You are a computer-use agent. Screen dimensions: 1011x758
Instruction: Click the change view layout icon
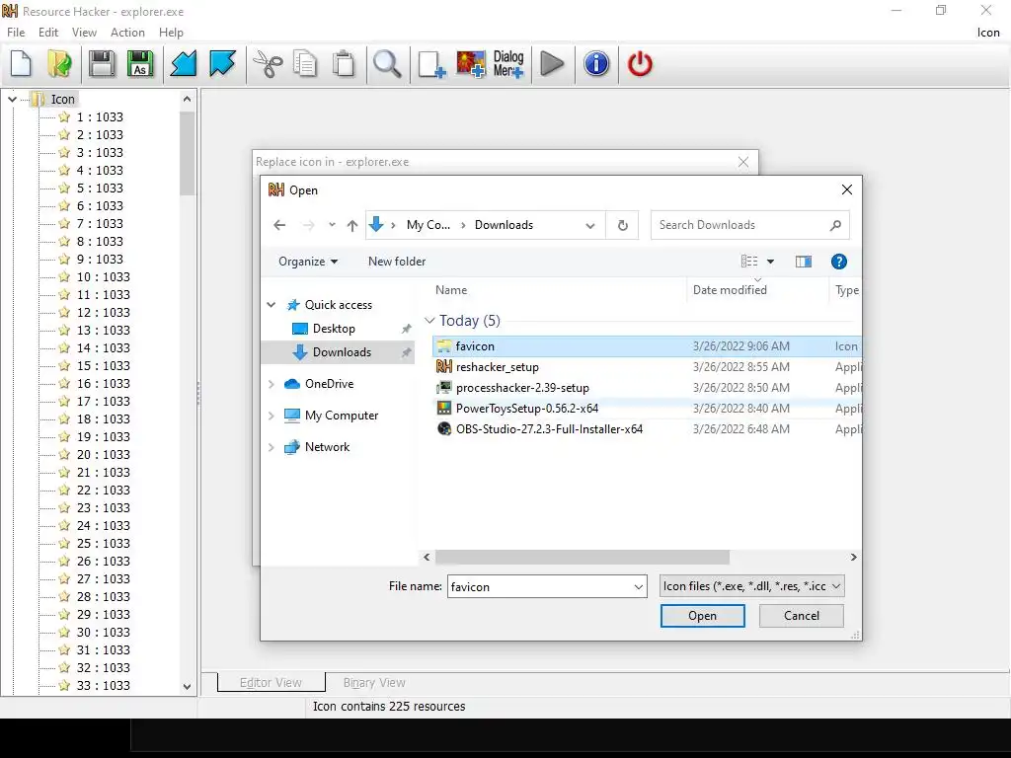click(749, 261)
